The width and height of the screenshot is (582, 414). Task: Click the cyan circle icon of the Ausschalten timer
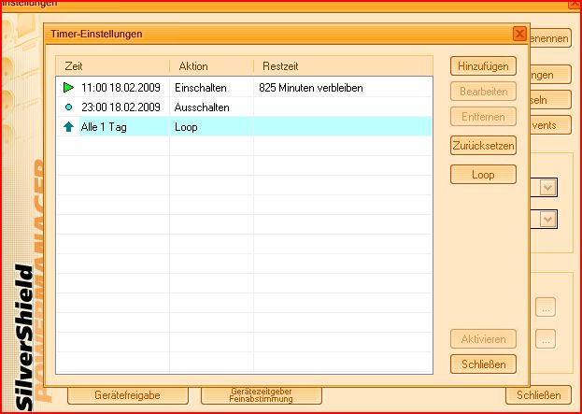[x=68, y=107]
